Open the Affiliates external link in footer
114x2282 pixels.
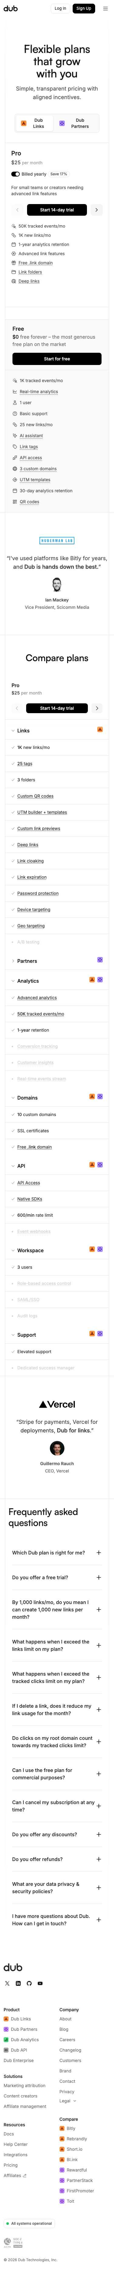coord(15,2175)
